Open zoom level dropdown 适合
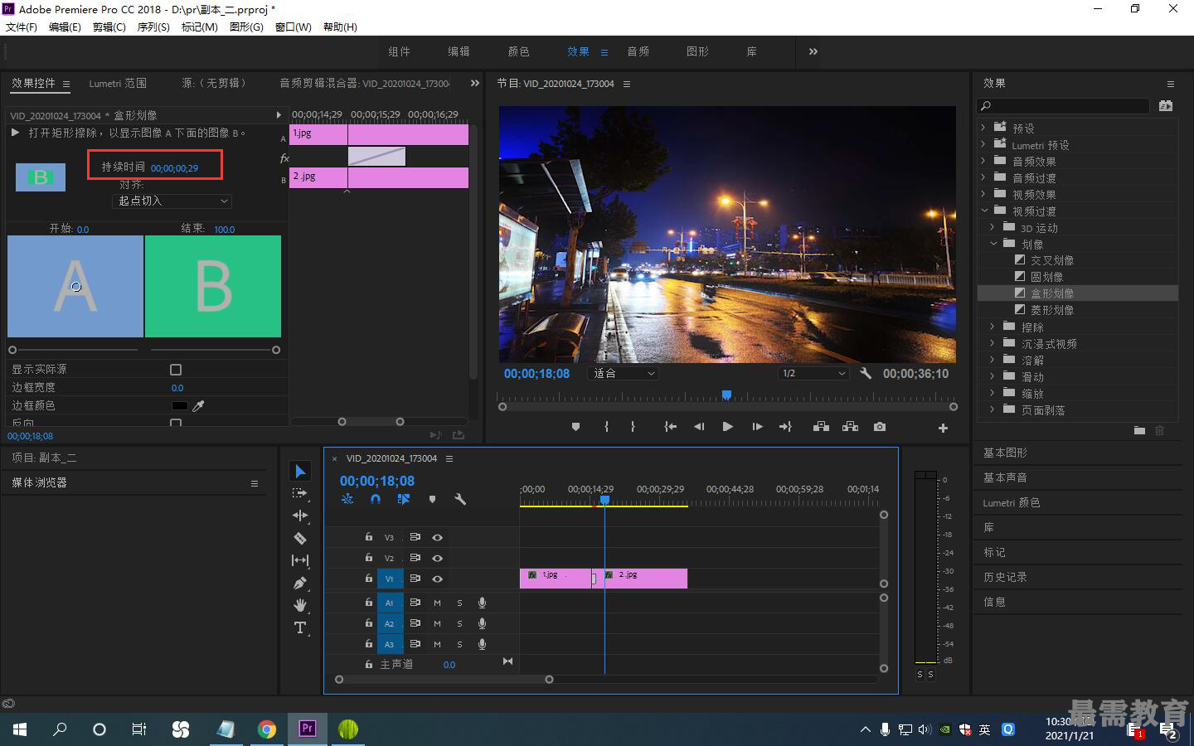Image resolution: width=1194 pixels, height=746 pixels. coord(624,374)
